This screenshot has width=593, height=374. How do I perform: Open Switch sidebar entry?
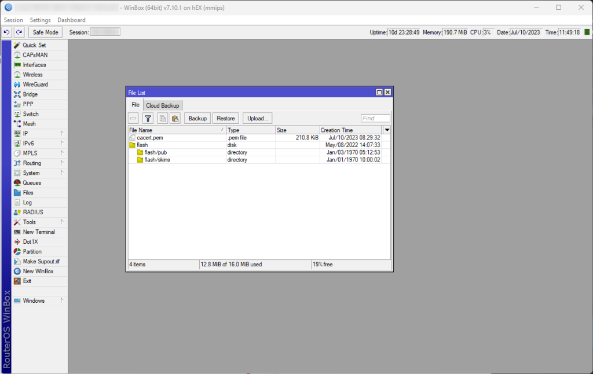[40, 114]
